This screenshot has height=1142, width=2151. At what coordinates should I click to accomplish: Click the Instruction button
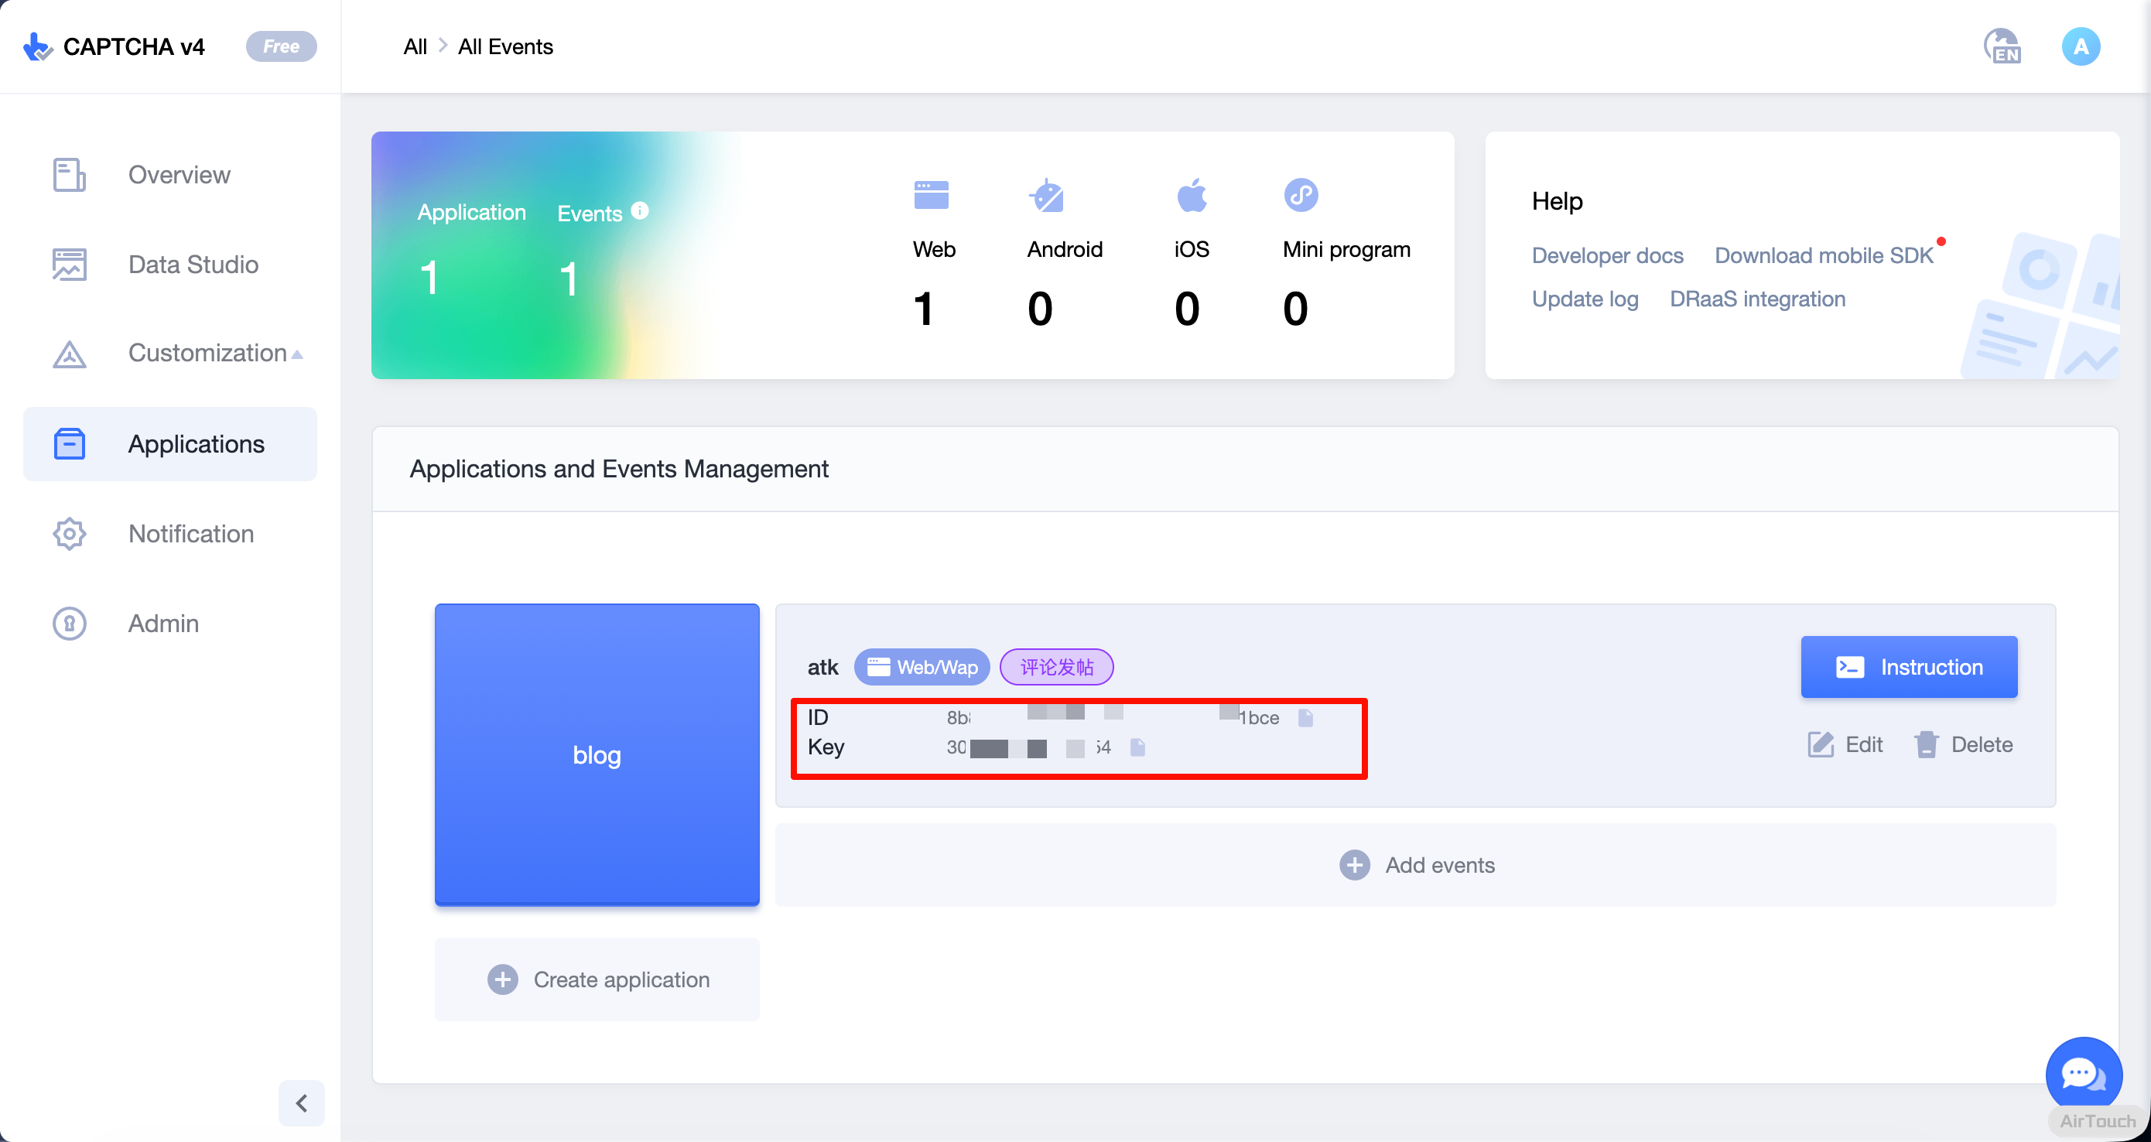pos(1909,667)
